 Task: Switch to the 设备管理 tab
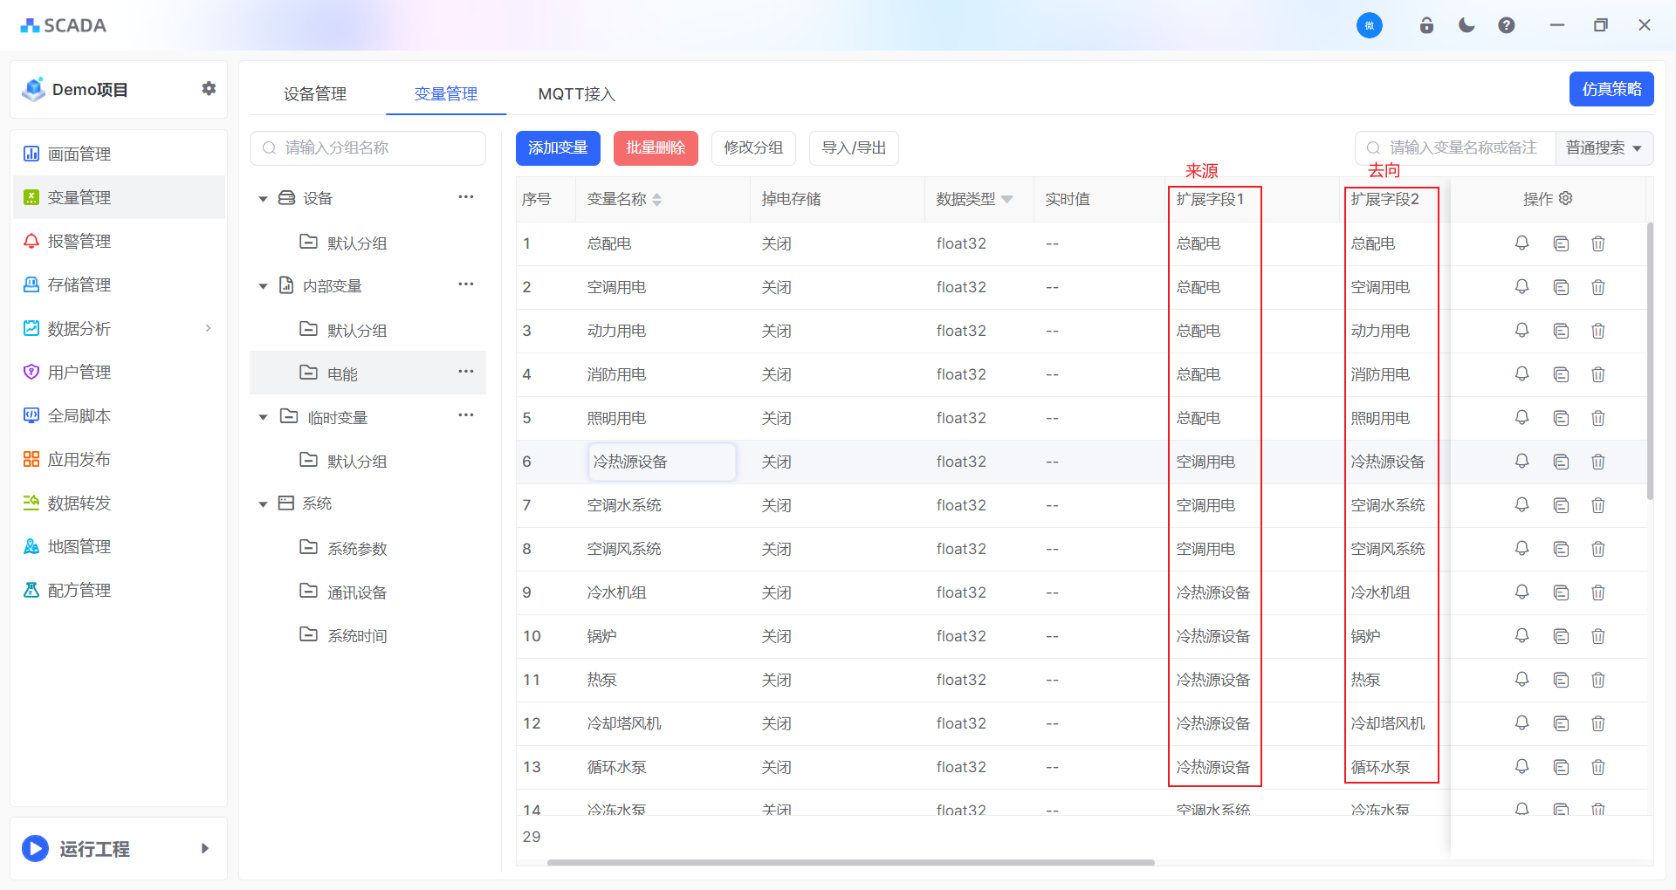[315, 93]
